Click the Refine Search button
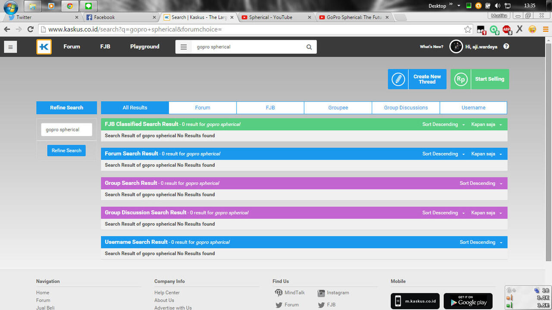 (x=66, y=151)
